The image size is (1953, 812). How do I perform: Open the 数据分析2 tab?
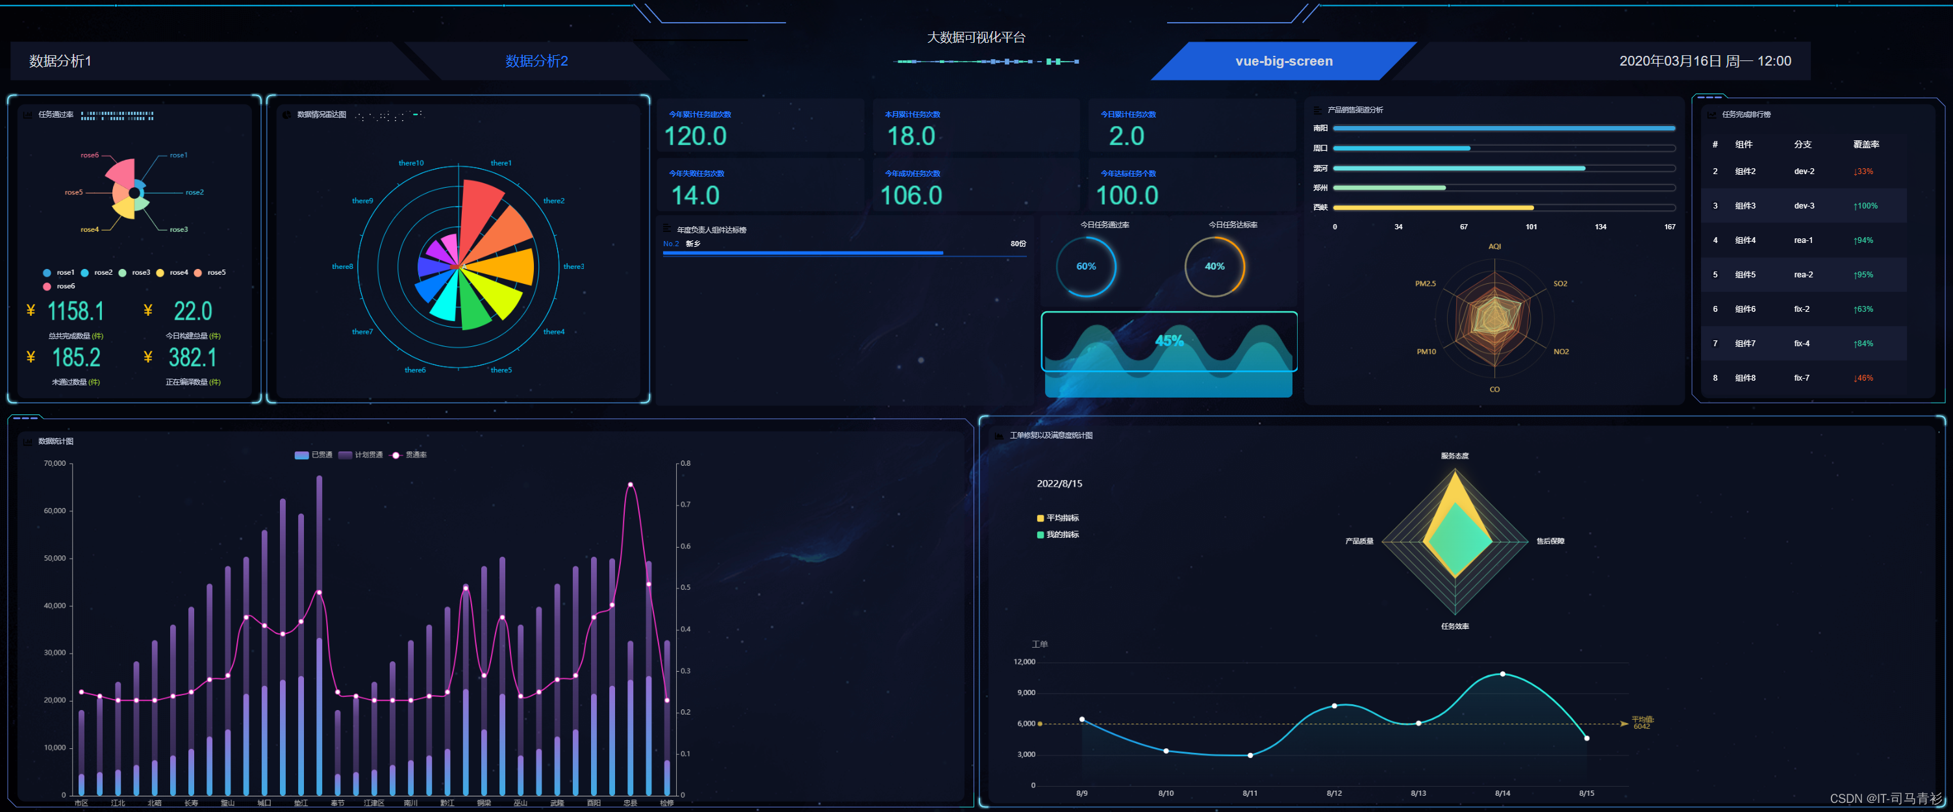[x=536, y=60]
